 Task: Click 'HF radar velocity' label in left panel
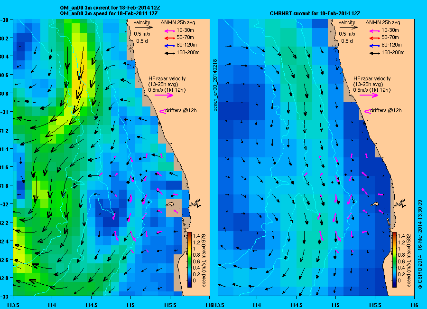167,78
